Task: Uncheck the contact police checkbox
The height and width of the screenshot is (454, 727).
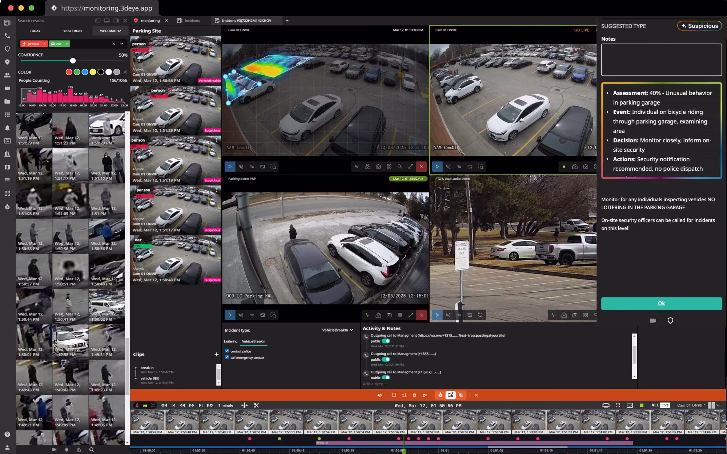Action: 227,351
